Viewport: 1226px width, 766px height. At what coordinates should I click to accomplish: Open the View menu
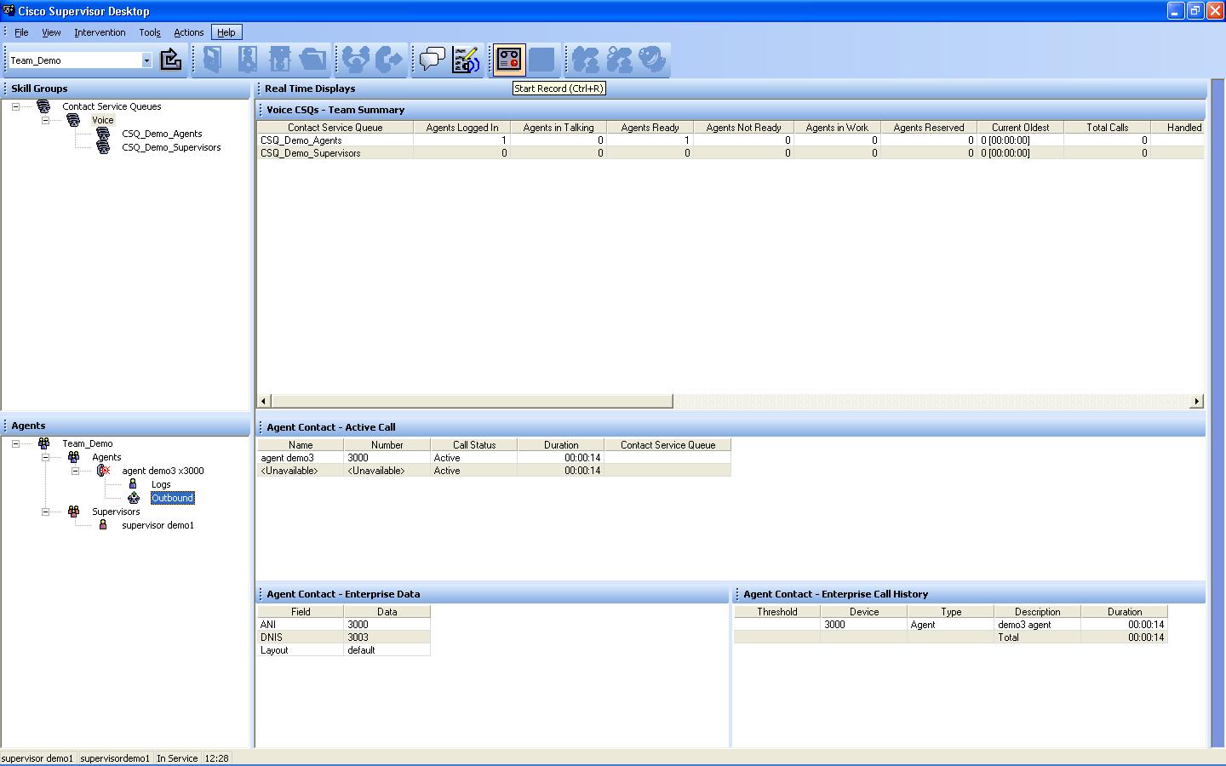click(x=51, y=32)
